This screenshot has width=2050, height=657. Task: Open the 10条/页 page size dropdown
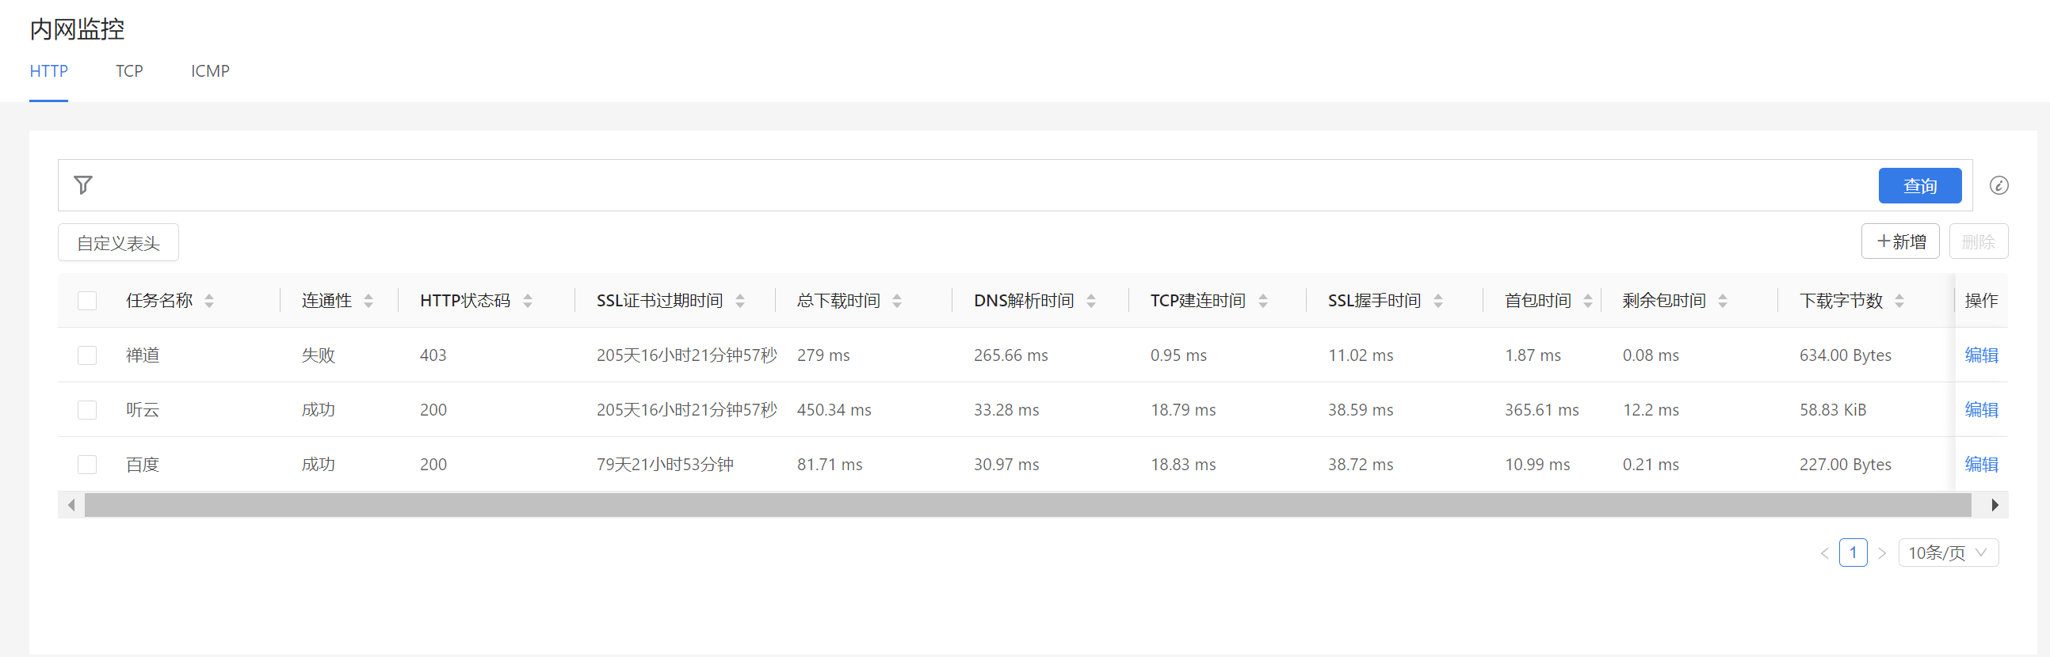1948,553
